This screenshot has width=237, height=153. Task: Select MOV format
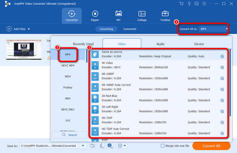click(68, 77)
